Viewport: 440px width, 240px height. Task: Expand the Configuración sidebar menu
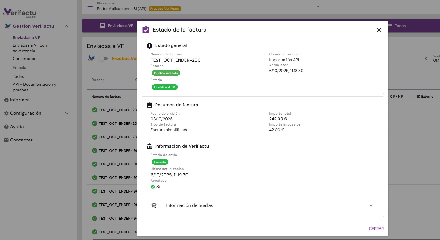(67, 113)
